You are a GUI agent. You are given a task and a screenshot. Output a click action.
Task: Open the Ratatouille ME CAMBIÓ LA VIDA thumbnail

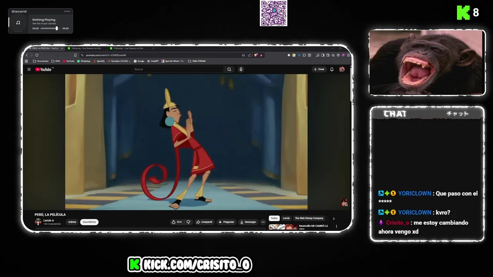283,227
